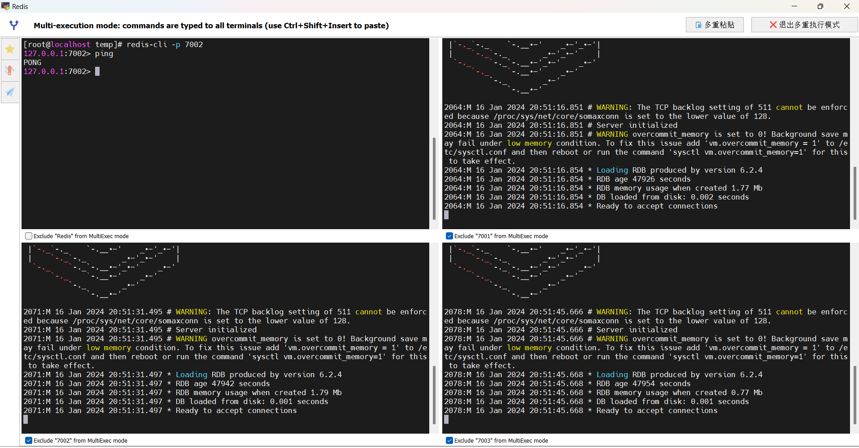Close the Redis window

point(847,6)
